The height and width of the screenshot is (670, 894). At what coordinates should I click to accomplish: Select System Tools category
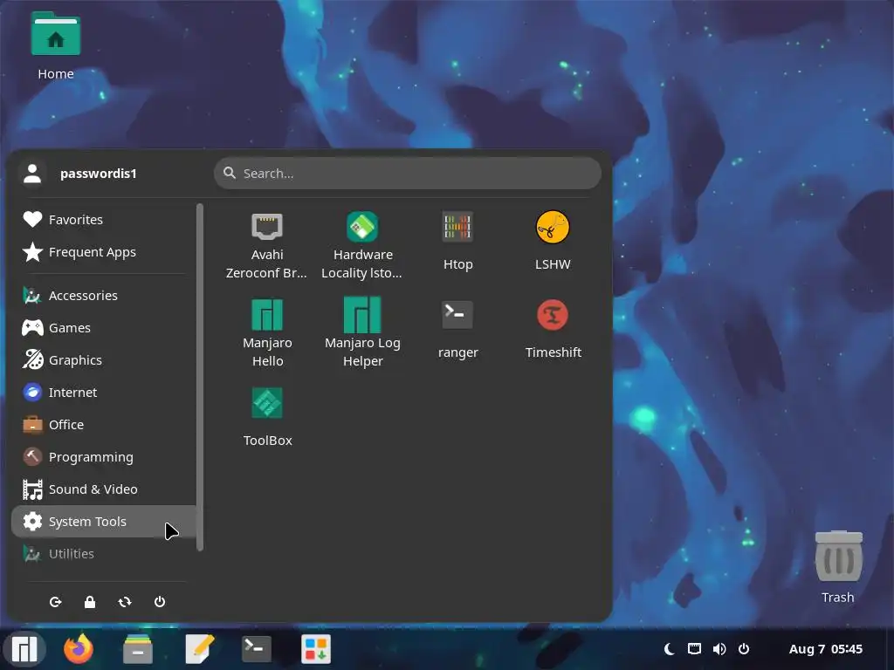coord(104,522)
